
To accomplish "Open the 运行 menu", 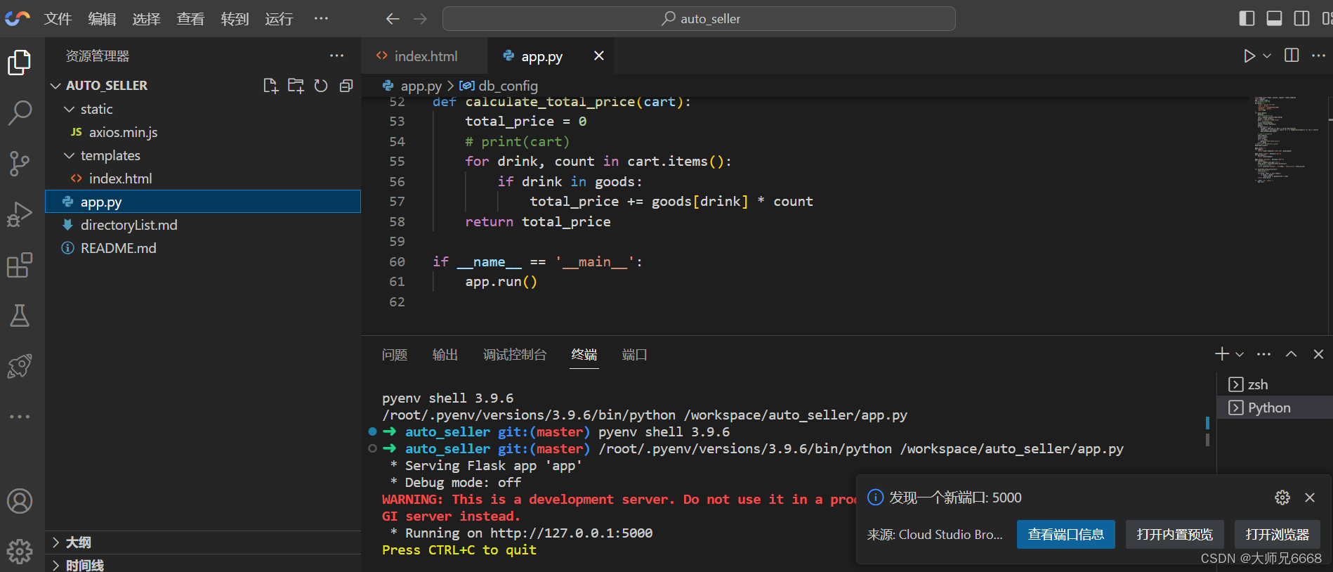I will [x=279, y=19].
